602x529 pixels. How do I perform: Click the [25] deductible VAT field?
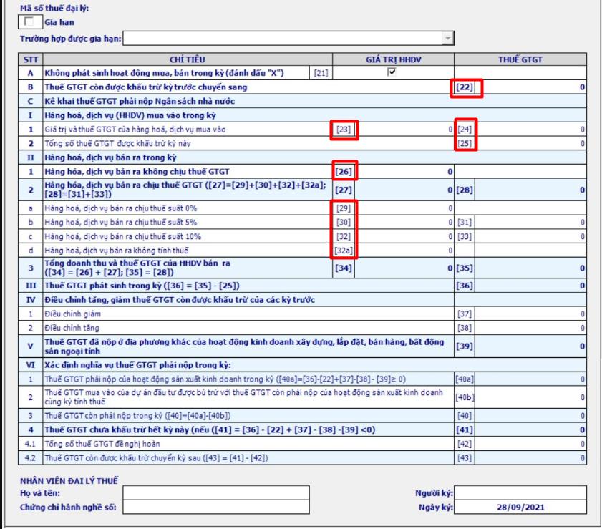[531, 144]
